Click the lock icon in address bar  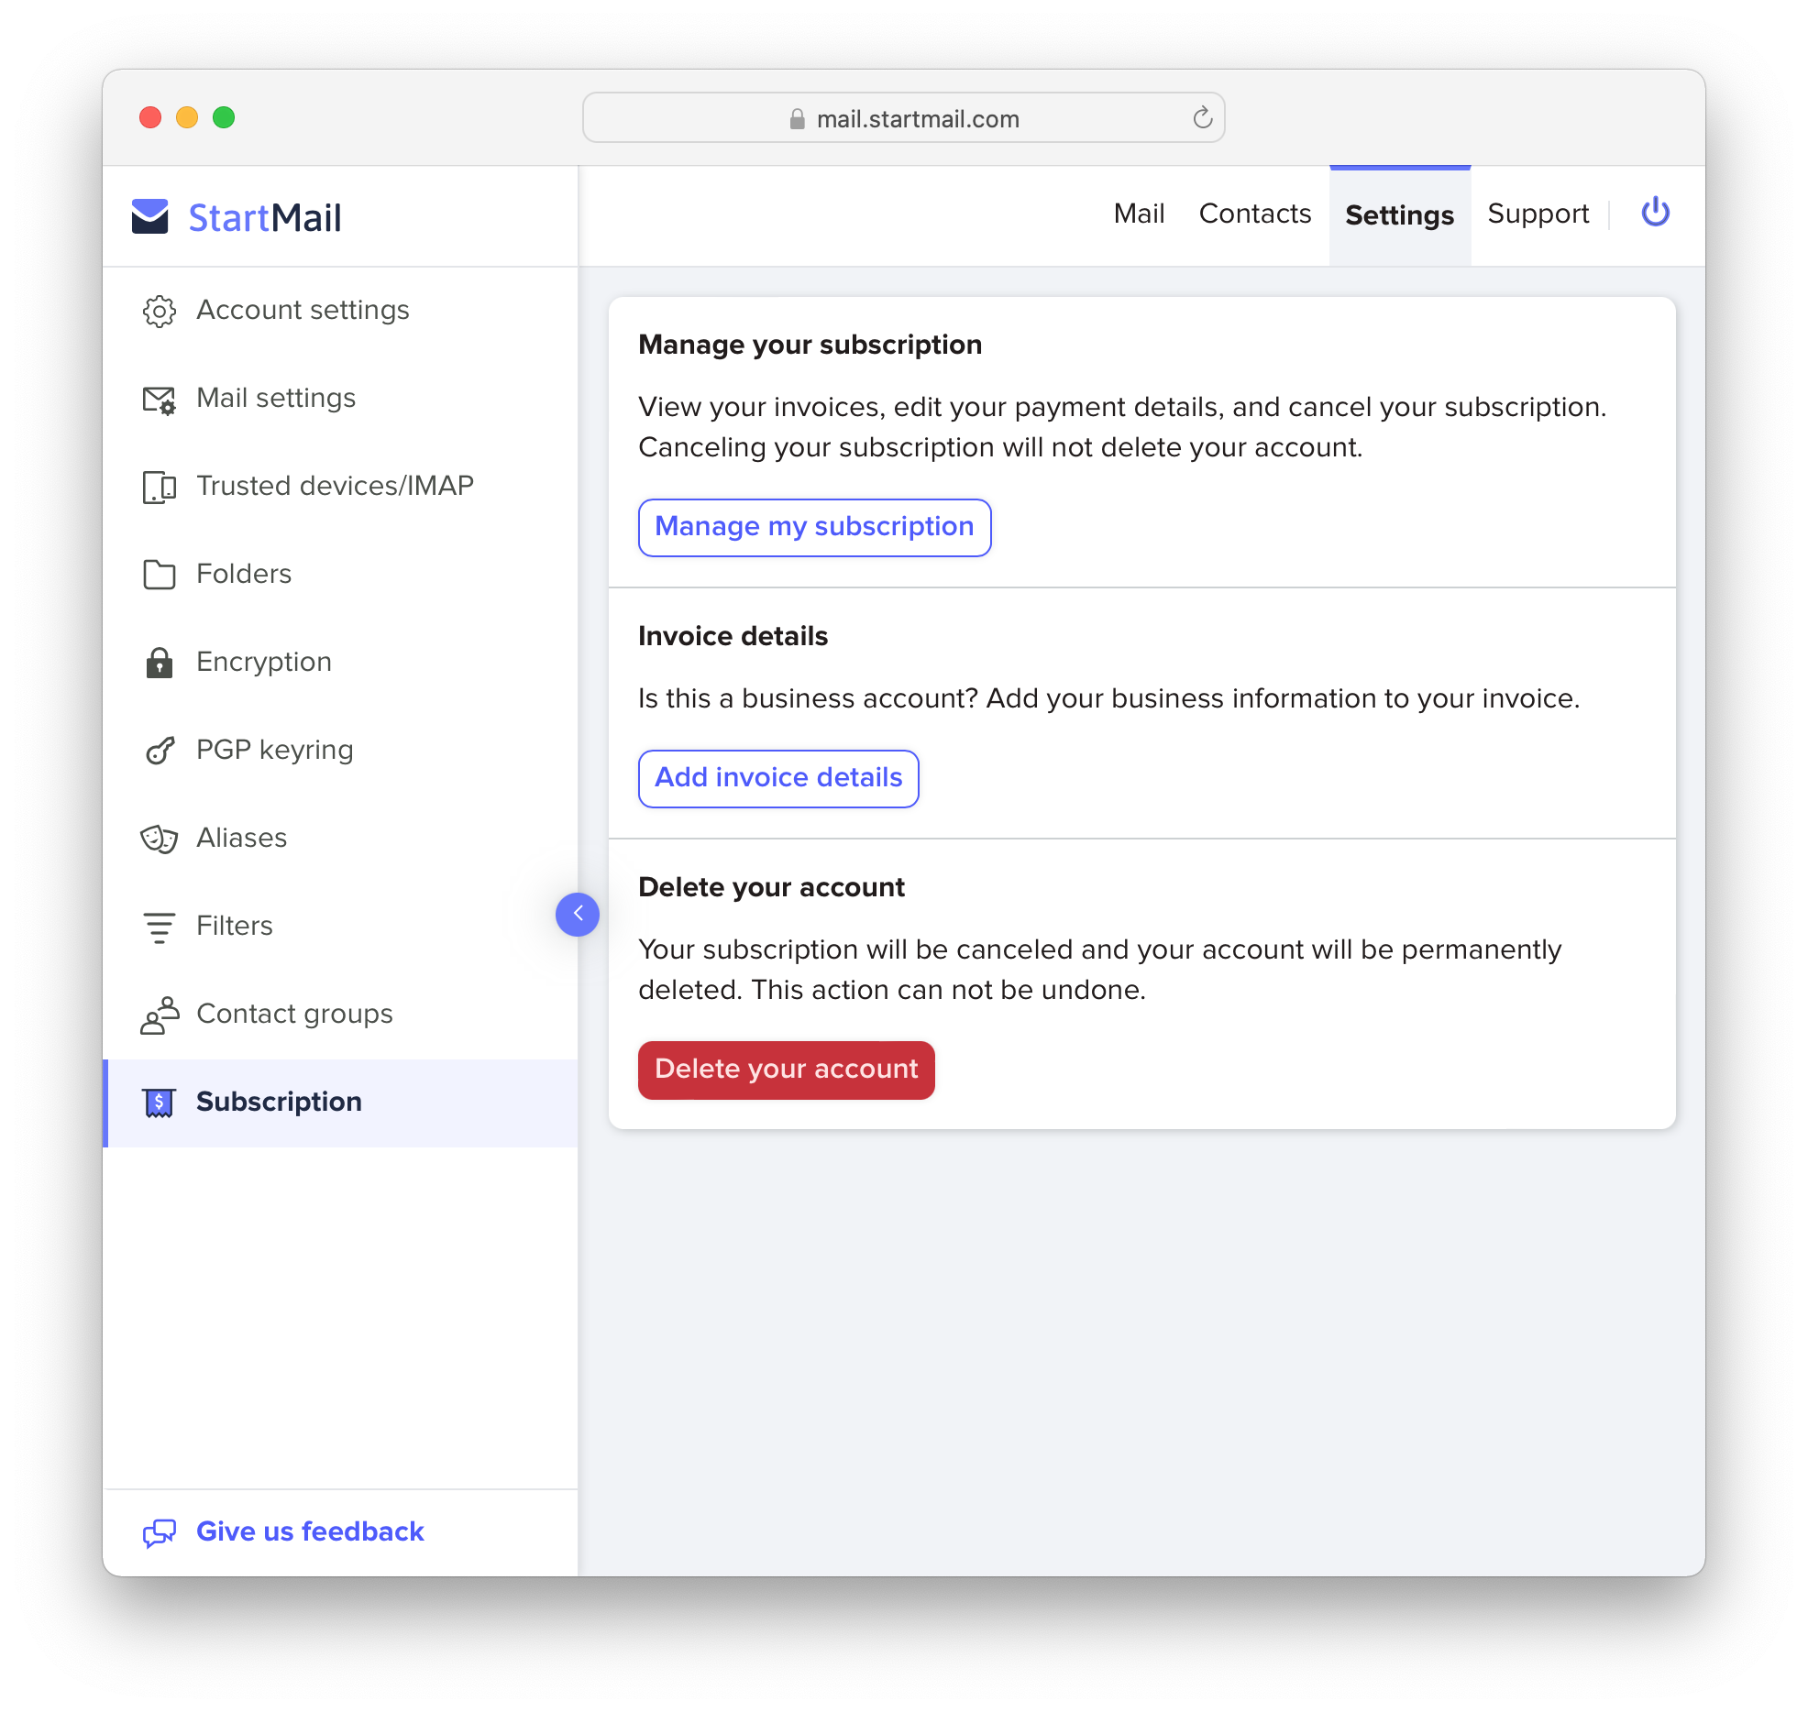coord(797,119)
